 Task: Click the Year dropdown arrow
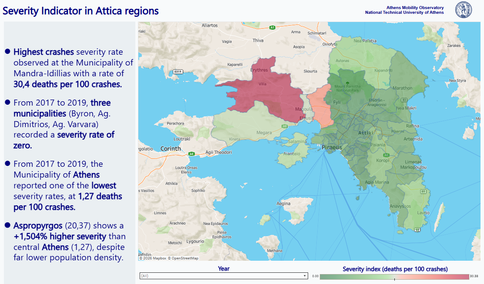click(x=305, y=276)
